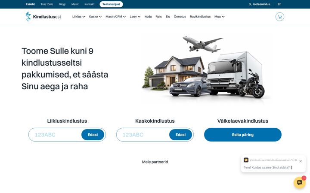Click the chat popup company avatar icon
Image resolution: width=310 pixels, height=193 pixels.
246,160
